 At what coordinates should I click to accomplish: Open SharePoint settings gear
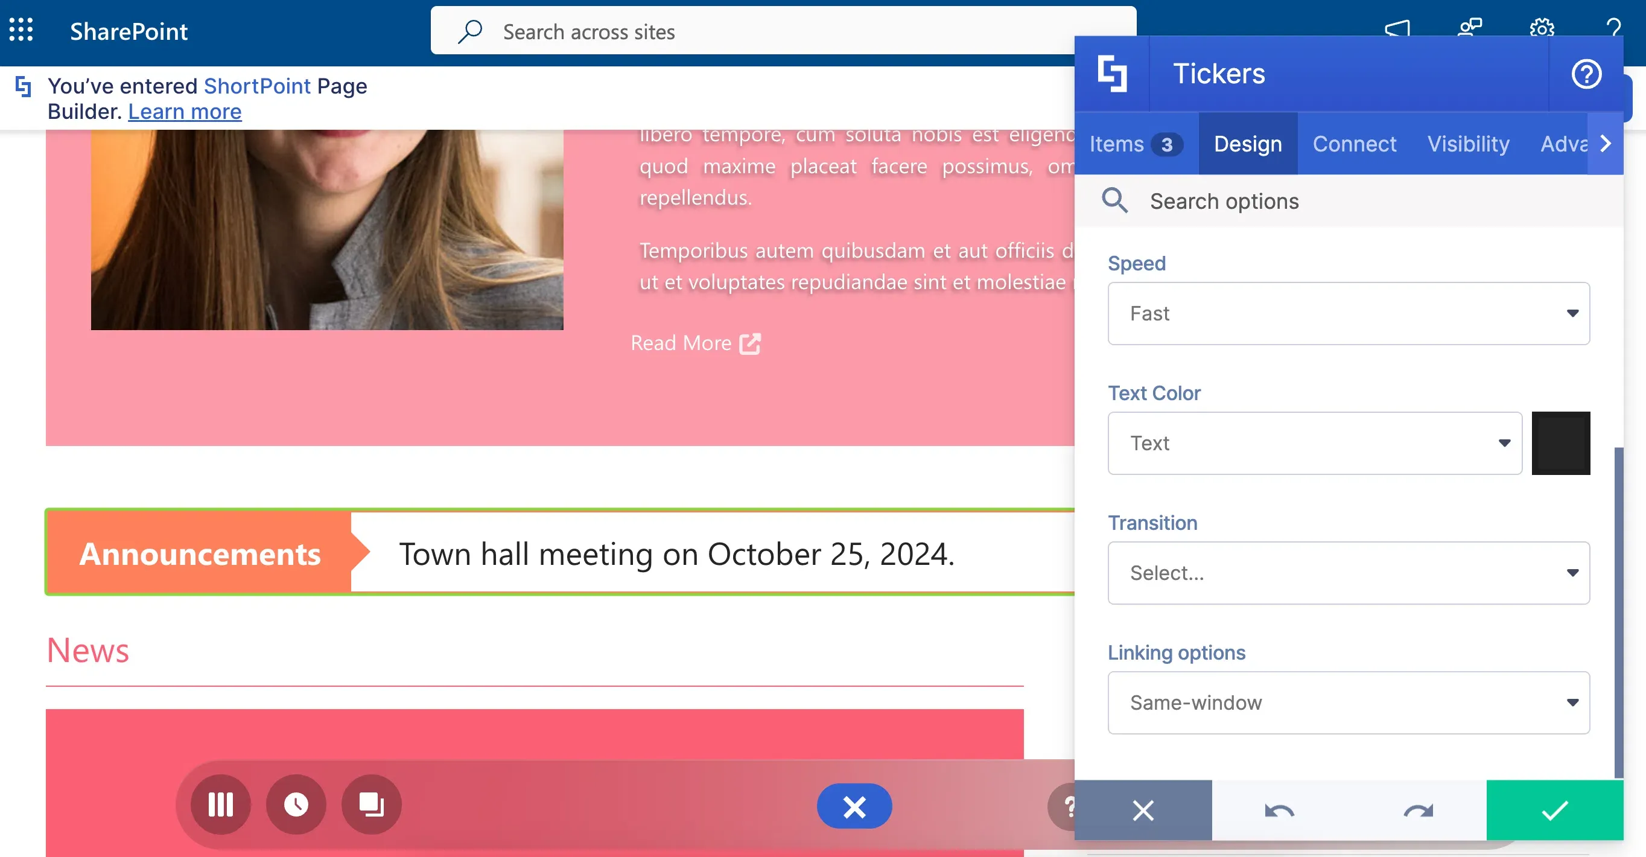[x=1542, y=28]
